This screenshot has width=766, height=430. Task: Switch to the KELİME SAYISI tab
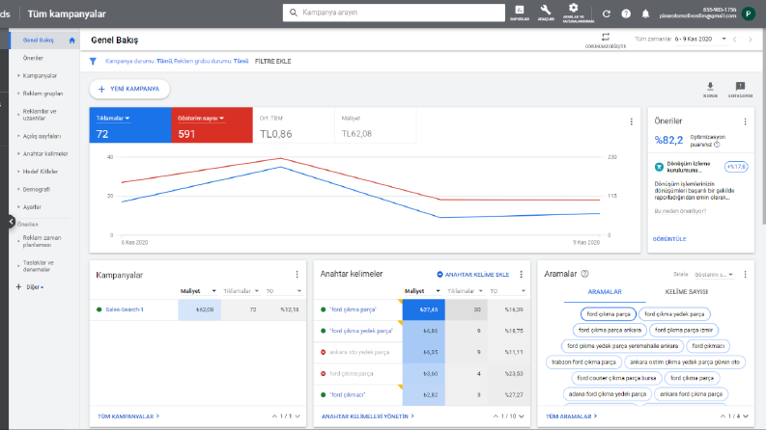[687, 292]
